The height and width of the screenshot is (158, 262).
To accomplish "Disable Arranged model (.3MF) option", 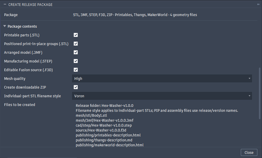I will click(x=76, y=52).
